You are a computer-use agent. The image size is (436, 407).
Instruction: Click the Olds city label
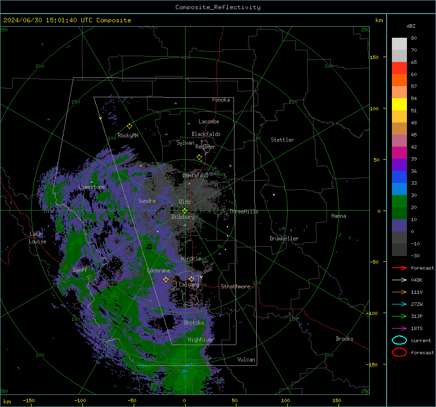coord(185,202)
